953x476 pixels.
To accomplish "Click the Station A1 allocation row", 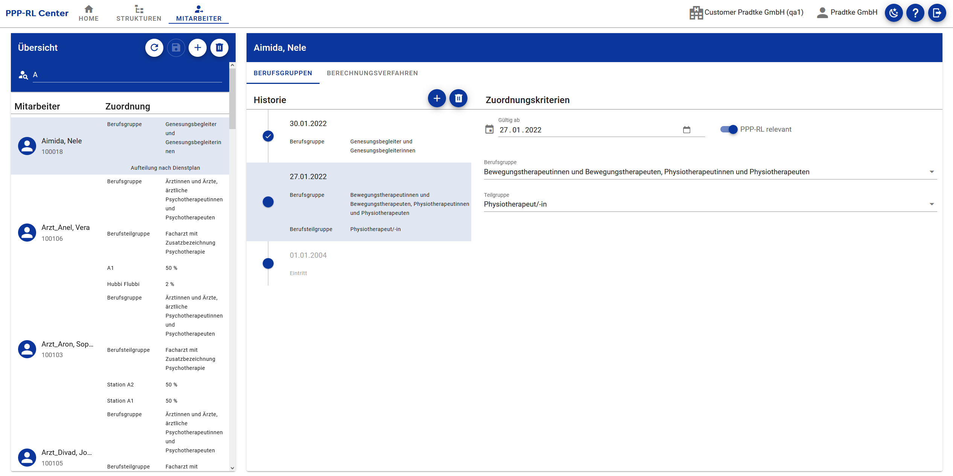I will pos(166,401).
